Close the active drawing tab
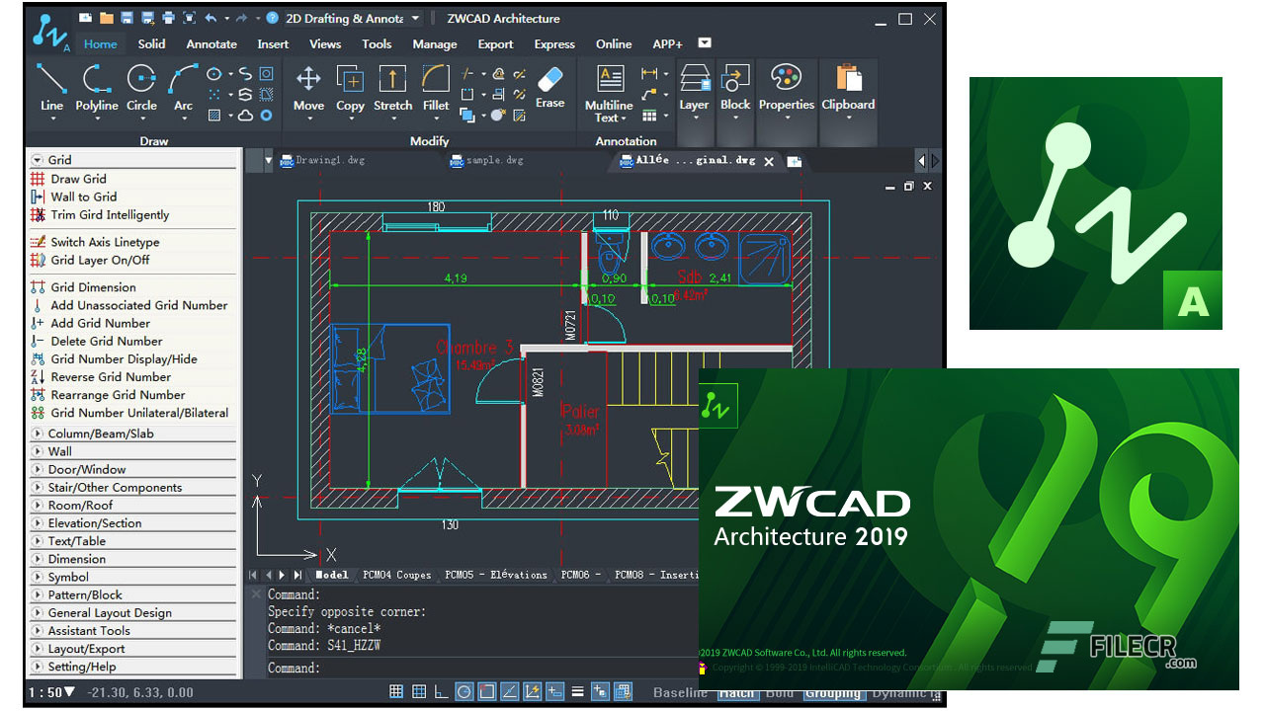The image size is (1265, 711). (x=769, y=161)
